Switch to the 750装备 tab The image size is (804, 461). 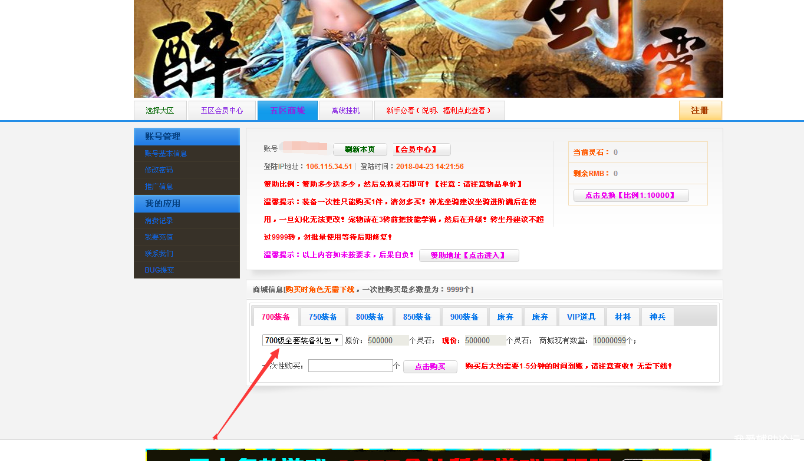pos(322,317)
